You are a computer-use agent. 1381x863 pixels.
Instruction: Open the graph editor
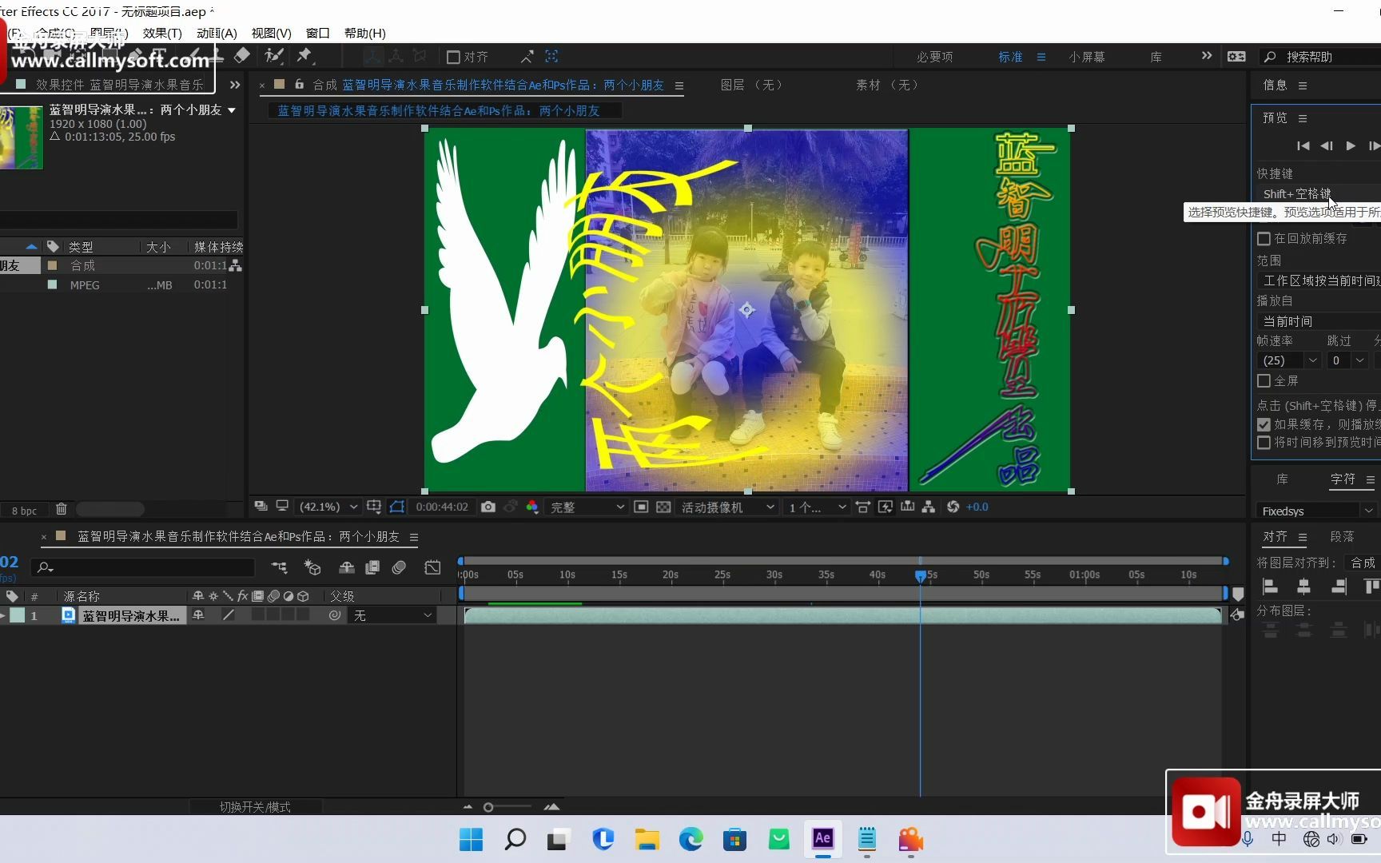click(432, 567)
